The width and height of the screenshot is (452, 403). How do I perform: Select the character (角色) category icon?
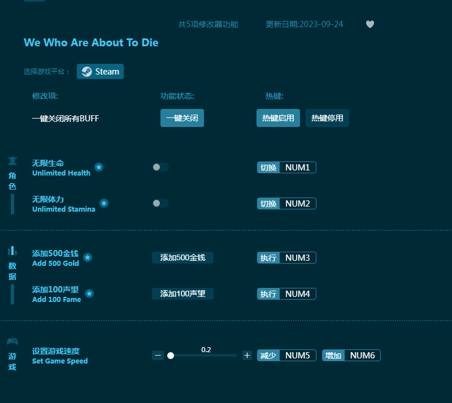pos(12,161)
